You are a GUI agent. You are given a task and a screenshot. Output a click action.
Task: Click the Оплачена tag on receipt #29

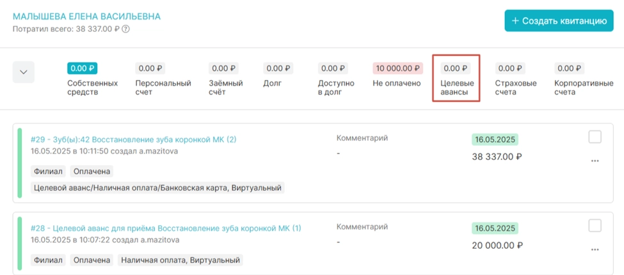pyautogui.click(x=91, y=171)
